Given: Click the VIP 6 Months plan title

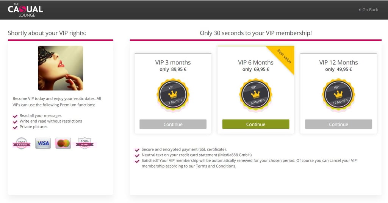Looking at the screenshot, I should 256,62.
